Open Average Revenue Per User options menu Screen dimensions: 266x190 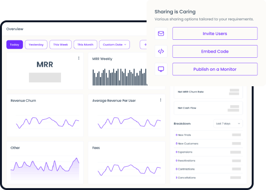pyautogui.click(x=160, y=100)
